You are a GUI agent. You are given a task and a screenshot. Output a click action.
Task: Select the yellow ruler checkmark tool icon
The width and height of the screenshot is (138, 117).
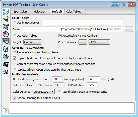tap(6, 19)
